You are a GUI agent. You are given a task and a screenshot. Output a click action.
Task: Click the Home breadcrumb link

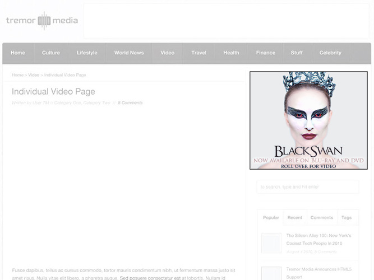(x=17, y=75)
